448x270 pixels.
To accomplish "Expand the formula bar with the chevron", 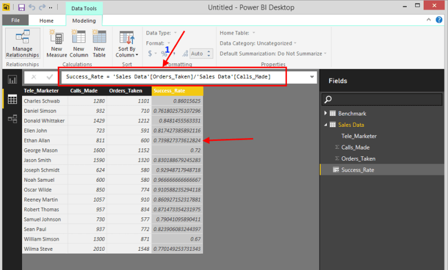I will (312, 77).
